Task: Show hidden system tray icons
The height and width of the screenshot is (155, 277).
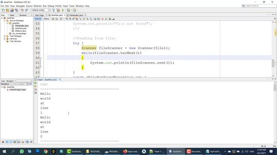Action: point(225,151)
